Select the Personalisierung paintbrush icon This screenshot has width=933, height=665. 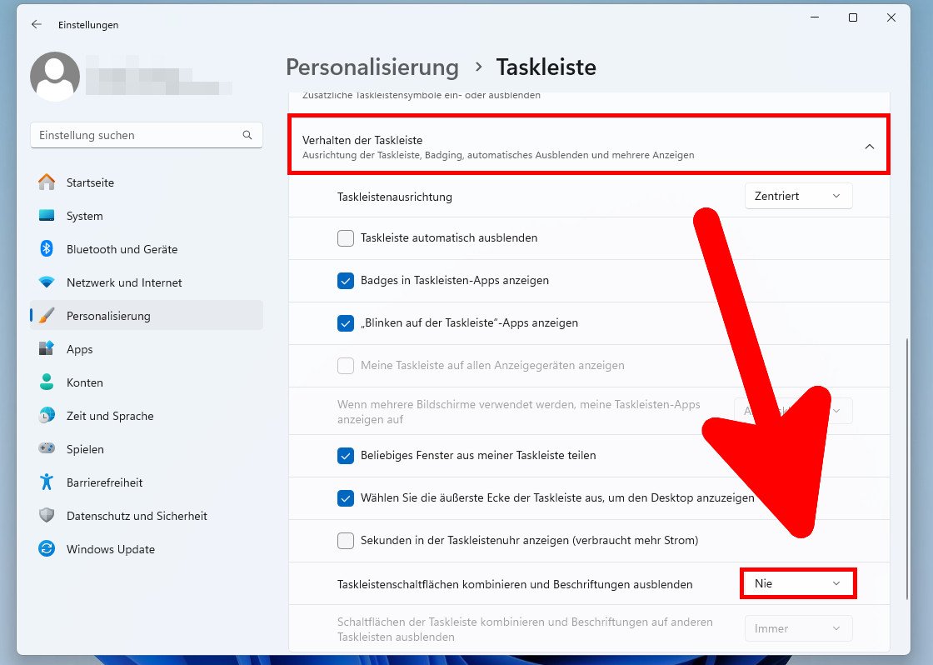click(x=47, y=316)
